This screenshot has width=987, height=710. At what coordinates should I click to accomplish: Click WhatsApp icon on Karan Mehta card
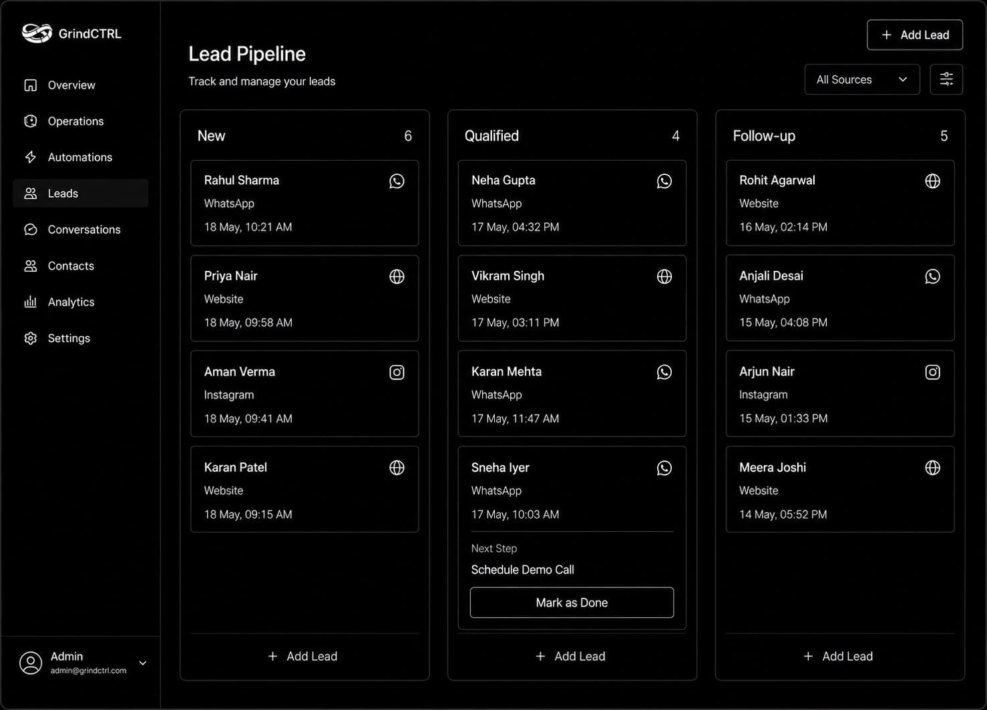[x=664, y=372]
